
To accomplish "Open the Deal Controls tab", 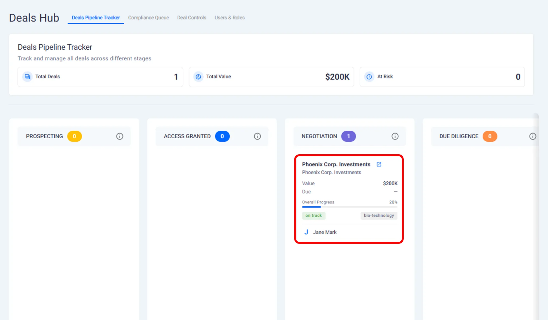I will 192,18.
